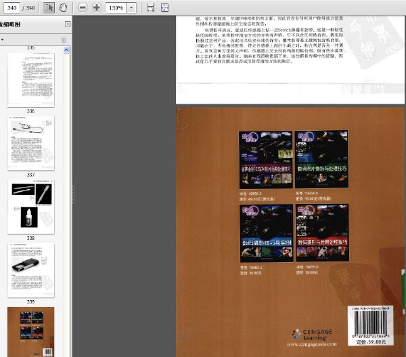
Task: Collapse the thumbnails panel with arrow button
Action: [67, 24]
